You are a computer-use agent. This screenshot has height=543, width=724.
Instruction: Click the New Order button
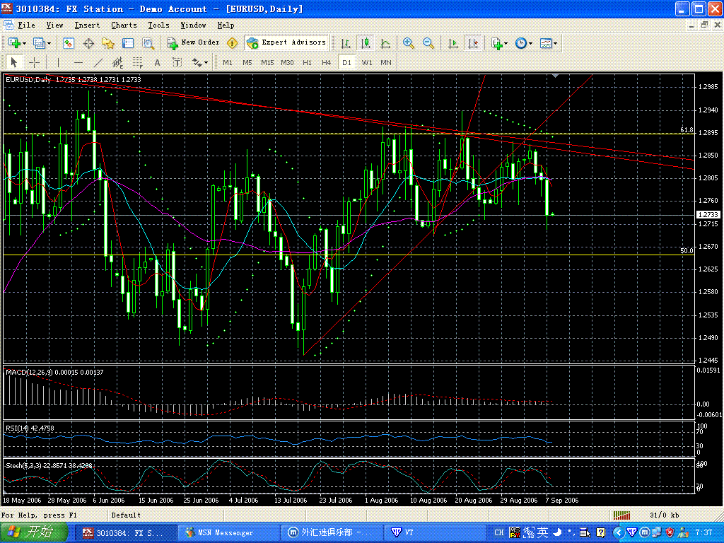(193, 42)
